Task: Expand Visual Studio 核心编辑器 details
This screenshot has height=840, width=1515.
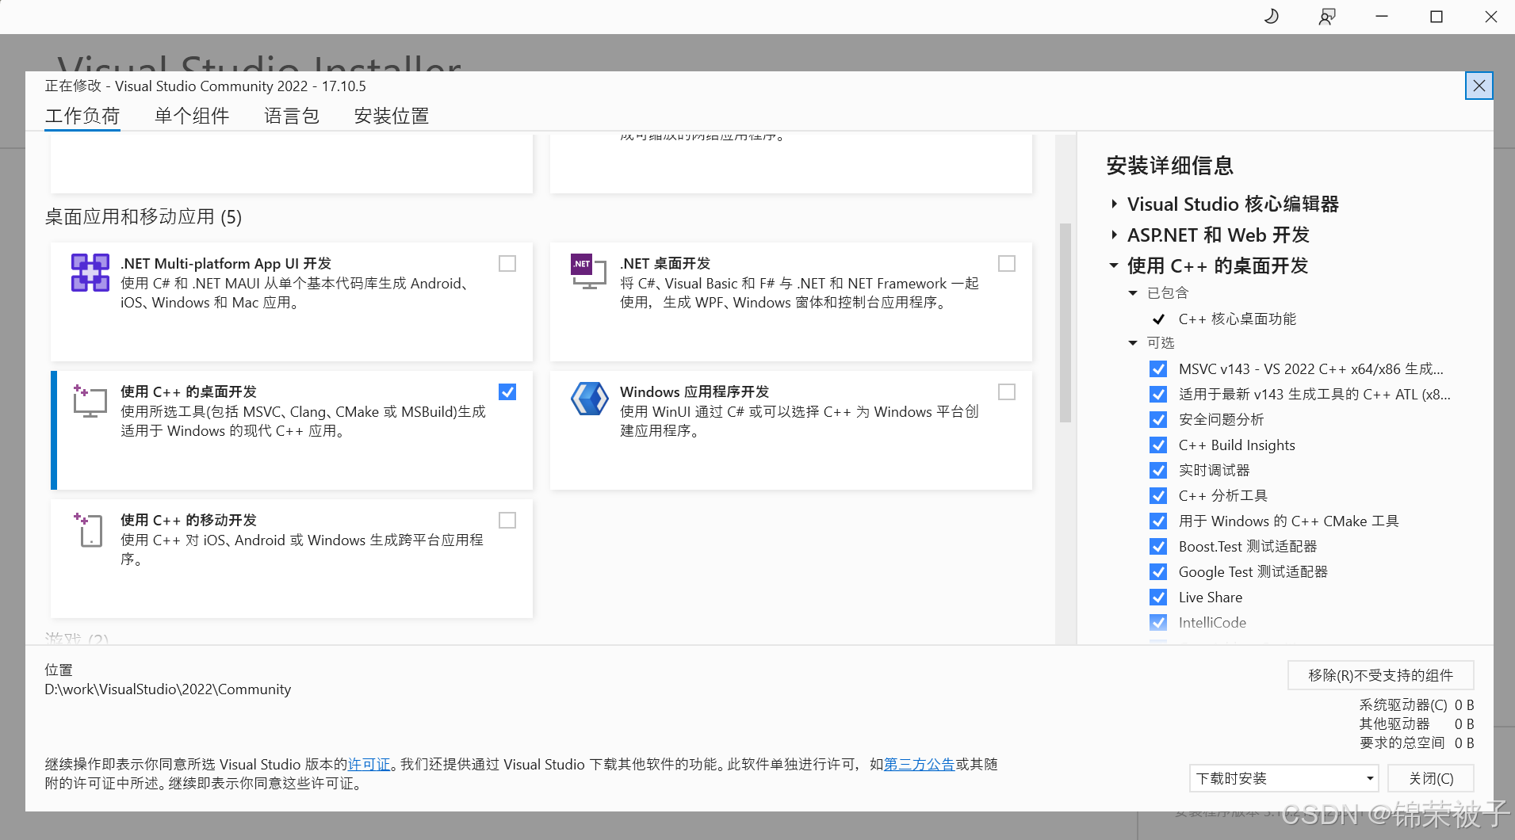Action: (x=1114, y=204)
